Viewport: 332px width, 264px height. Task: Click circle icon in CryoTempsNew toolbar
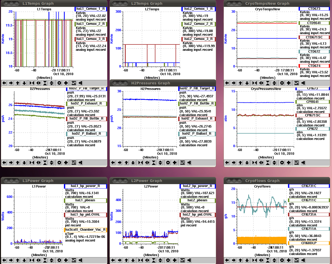tap(282, 83)
